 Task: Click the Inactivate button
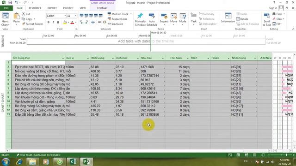pyautogui.click(x=115, y=24)
